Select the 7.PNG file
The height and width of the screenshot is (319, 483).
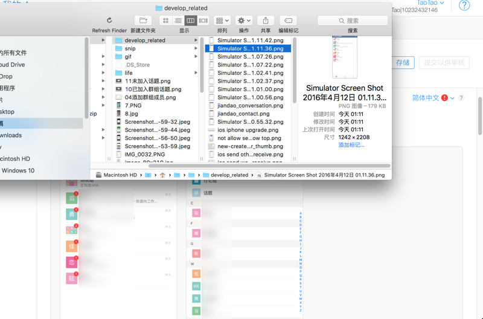(x=156, y=105)
